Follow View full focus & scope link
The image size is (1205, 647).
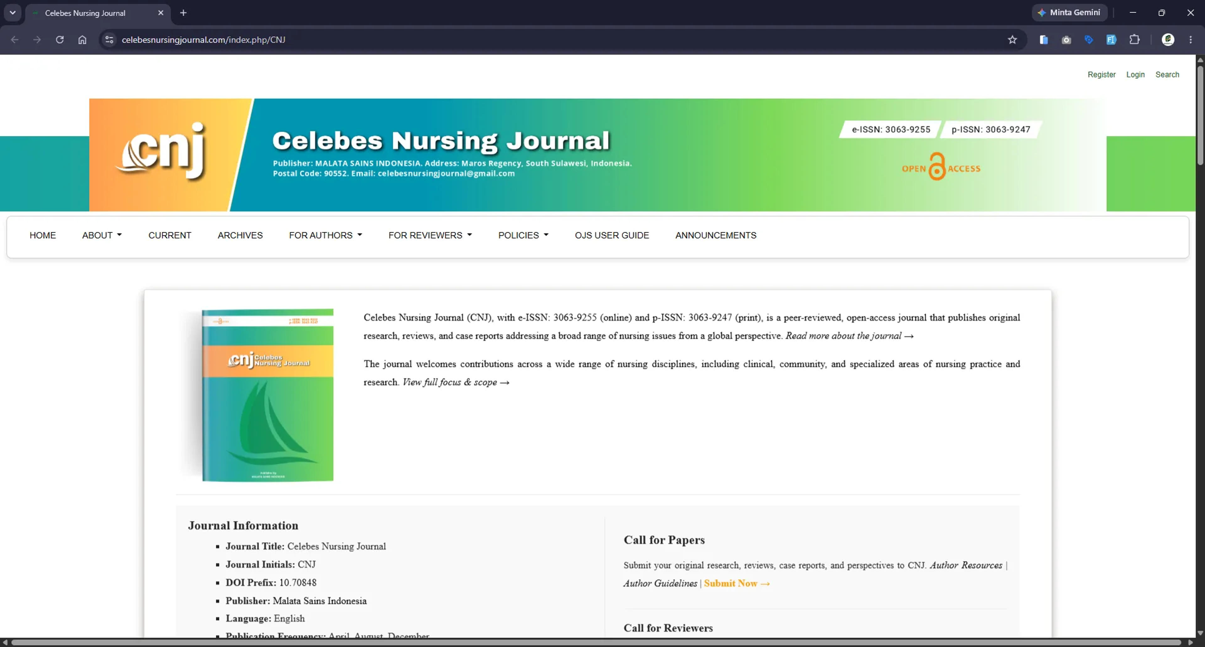point(456,382)
